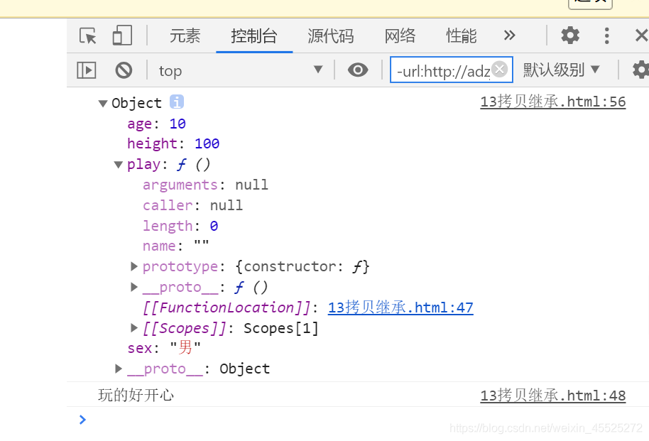Show more DevTools tabs via chevron

coord(509,36)
